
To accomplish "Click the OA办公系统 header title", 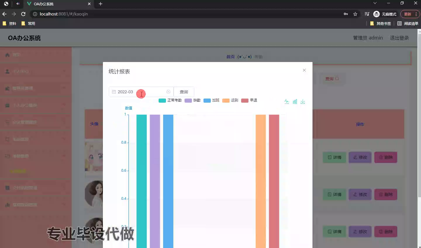I will 24,38.
